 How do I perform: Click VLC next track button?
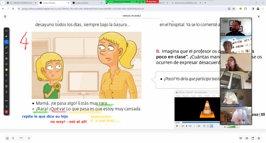[190, 126]
